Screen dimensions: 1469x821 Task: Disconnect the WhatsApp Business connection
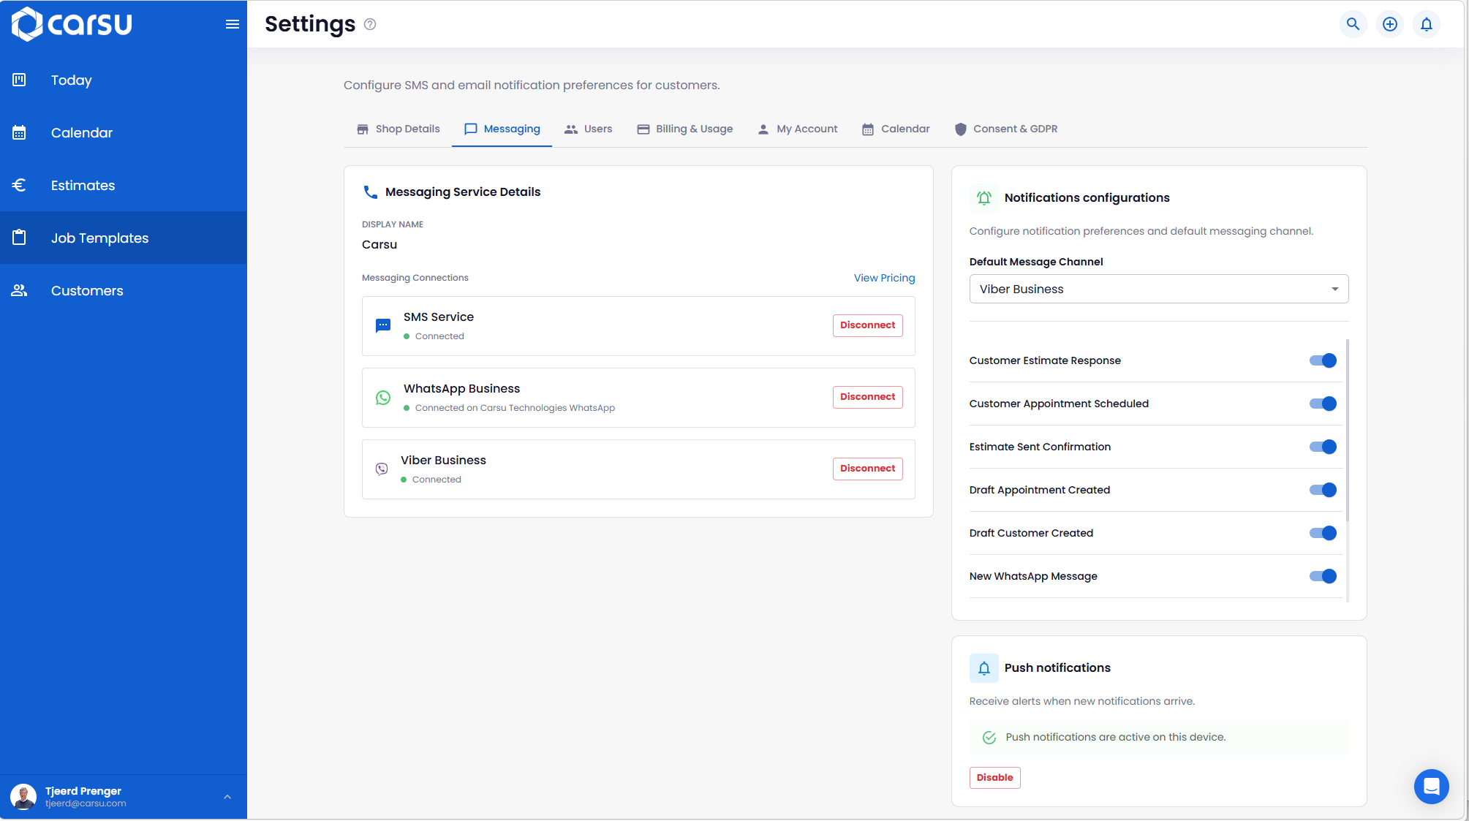pyautogui.click(x=867, y=397)
